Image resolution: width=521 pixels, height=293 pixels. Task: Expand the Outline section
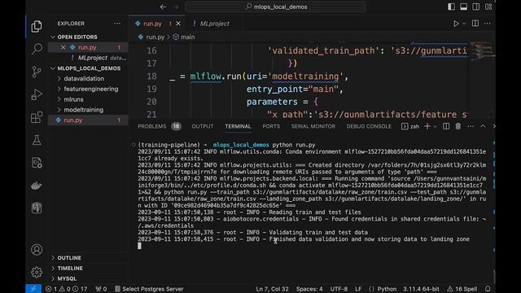68,258
